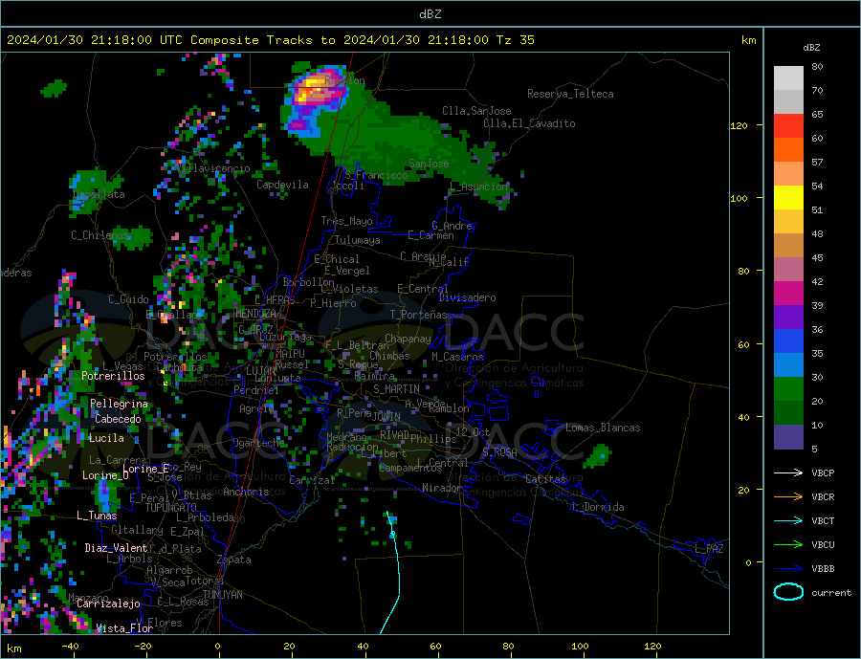The height and width of the screenshot is (659, 861).
Task: Click the 'Tres_Mayo' map label
Action: click(346, 221)
